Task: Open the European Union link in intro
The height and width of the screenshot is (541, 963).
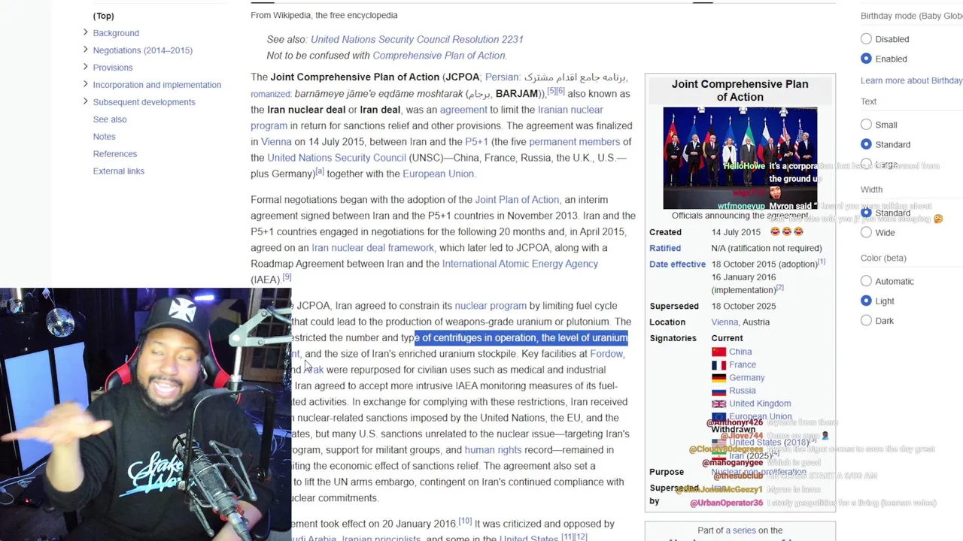Action: tap(438, 174)
